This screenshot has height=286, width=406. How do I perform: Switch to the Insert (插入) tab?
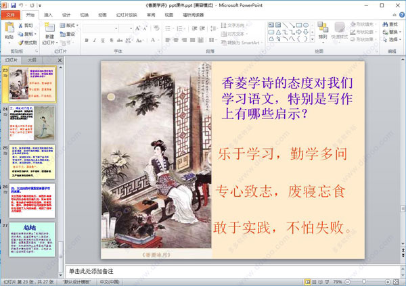click(48, 15)
